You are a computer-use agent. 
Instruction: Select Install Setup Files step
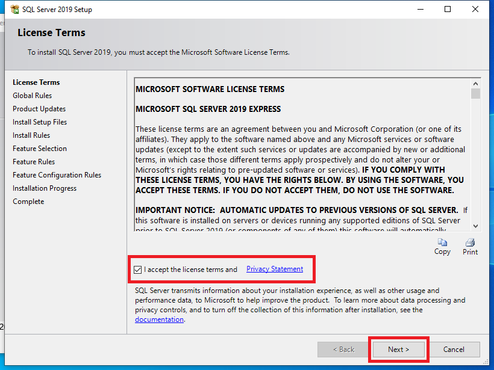[x=40, y=122]
